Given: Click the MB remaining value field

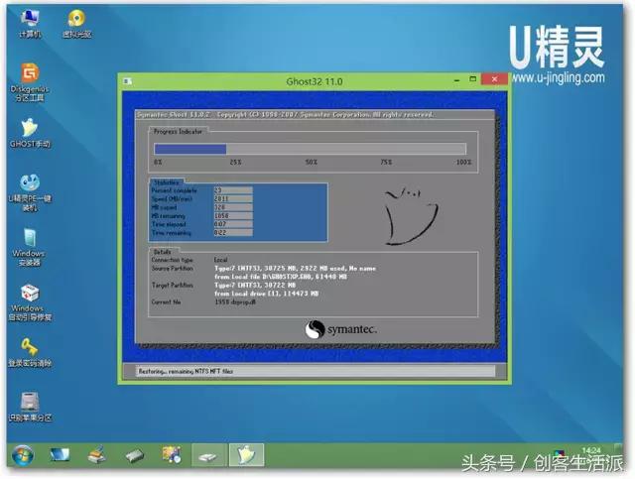Looking at the screenshot, I should coord(233,215).
